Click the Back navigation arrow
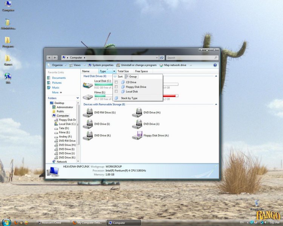 (49, 58)
